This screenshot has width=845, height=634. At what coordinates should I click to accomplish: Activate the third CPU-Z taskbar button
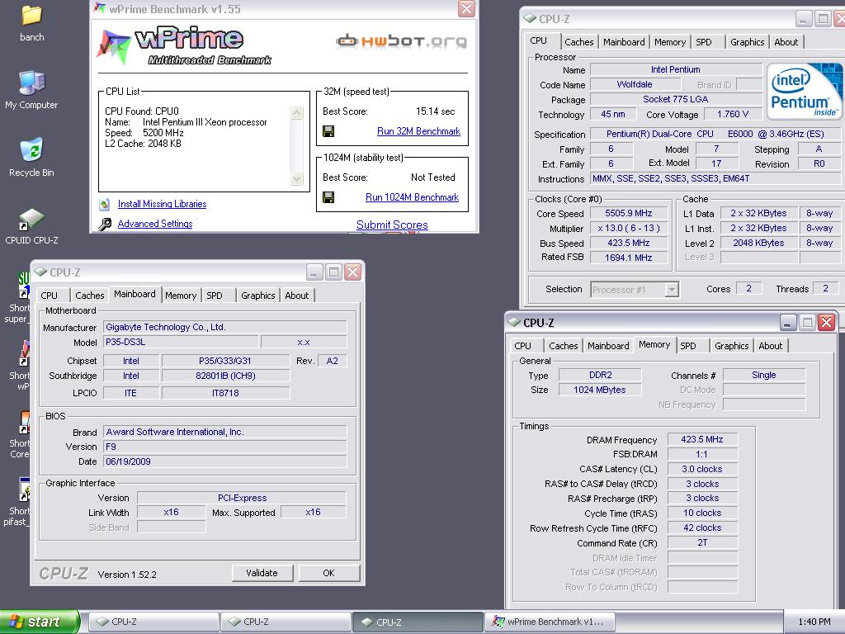[x=418, y=622]
